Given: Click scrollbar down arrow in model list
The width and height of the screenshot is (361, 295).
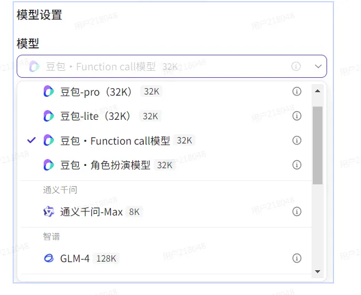Looking at the screenshot, I should click(317, 271).
